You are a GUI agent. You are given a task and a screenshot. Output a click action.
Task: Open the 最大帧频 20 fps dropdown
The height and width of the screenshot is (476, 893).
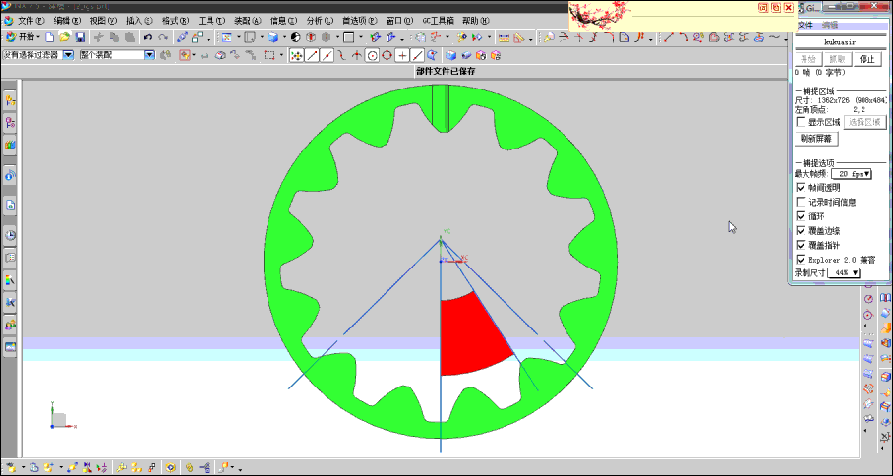coord(852,174)
